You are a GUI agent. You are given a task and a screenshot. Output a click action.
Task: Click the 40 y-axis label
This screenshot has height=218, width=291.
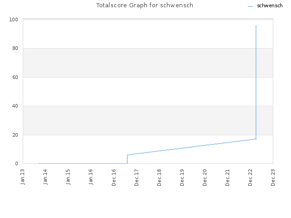click(x=15, y=106)
